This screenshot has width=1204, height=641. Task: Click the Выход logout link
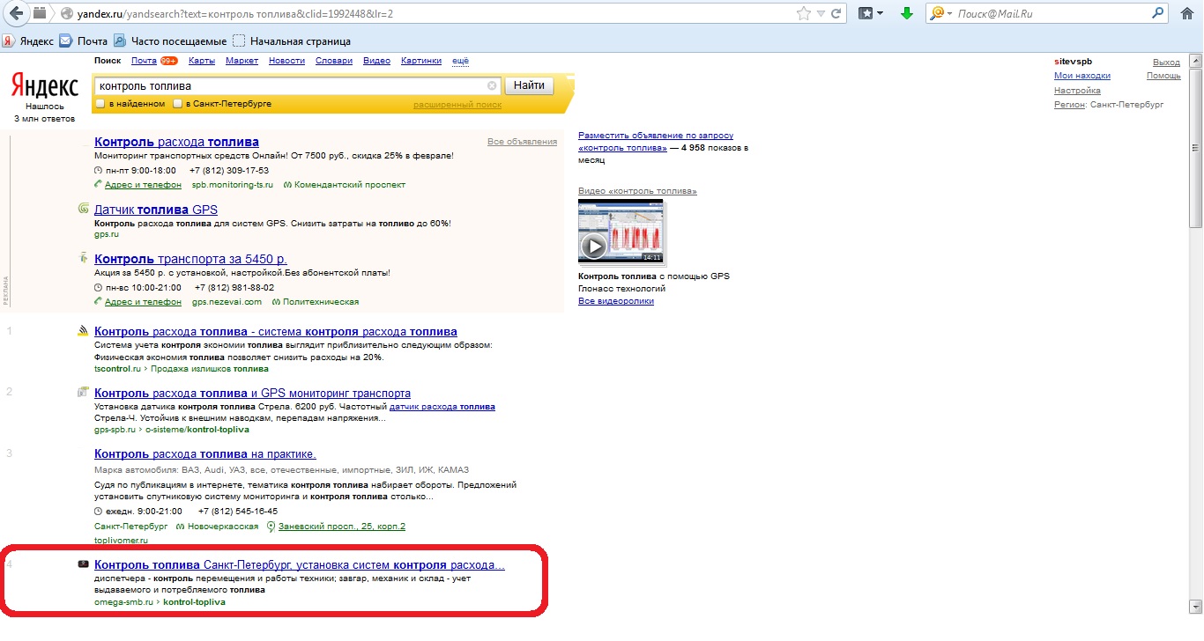pos(1166,63)
